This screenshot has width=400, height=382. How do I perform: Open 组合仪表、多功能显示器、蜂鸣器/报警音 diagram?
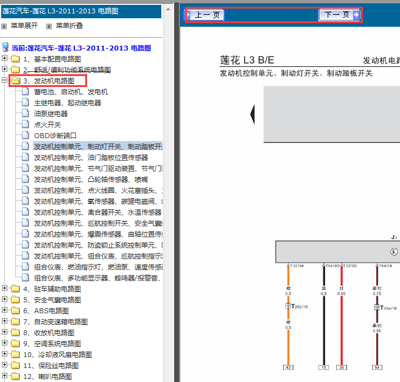click(97, 278)
